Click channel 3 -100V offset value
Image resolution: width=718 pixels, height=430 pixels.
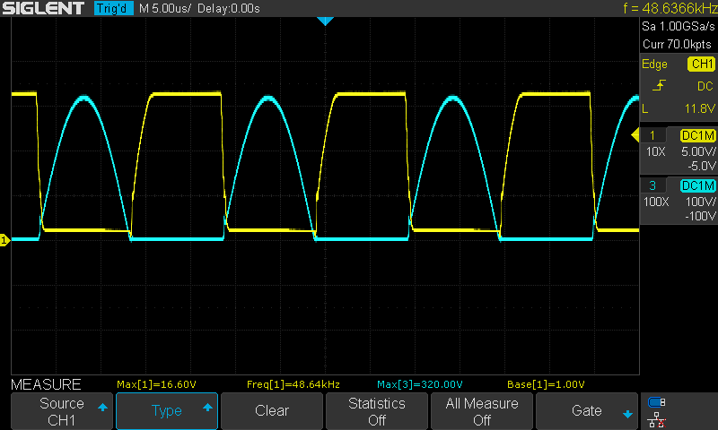(x=700, y=216)
